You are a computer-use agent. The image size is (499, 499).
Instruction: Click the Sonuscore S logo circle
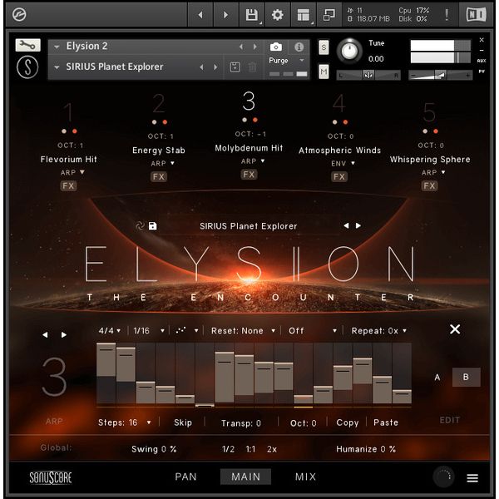27,67
